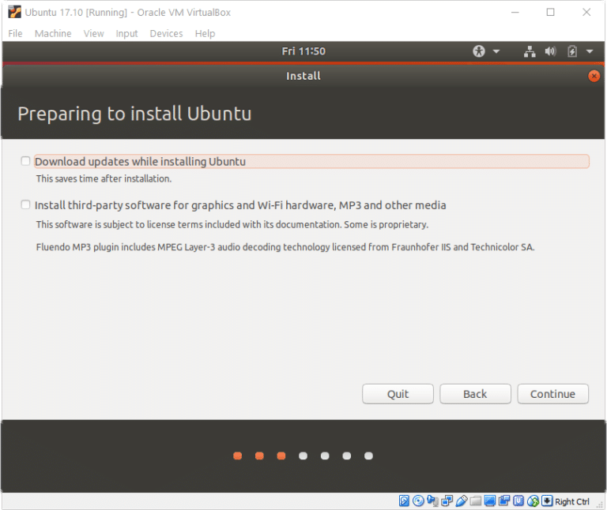
Task: Open the Devices menu
Action: tap(166, 34)
